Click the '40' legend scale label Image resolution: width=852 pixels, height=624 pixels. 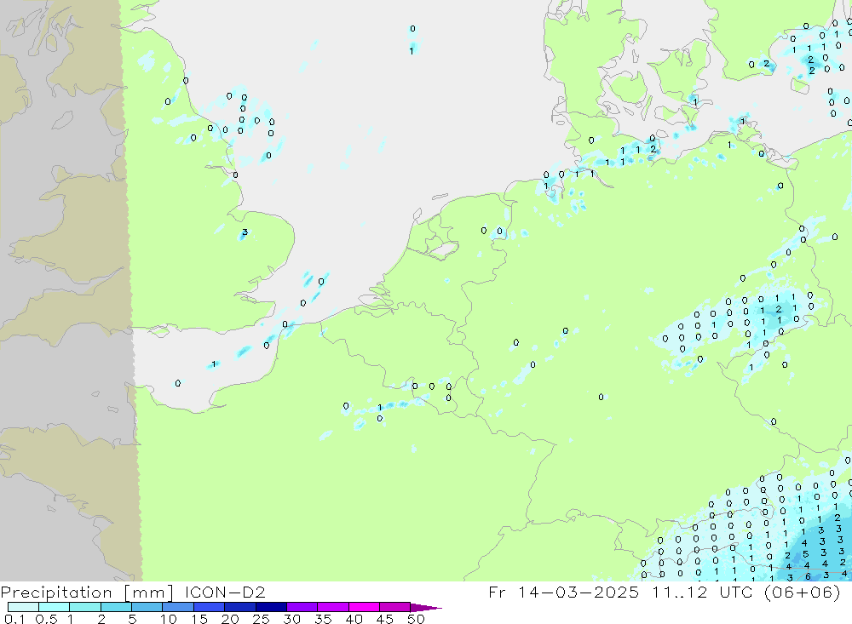(x=354, y=619)
